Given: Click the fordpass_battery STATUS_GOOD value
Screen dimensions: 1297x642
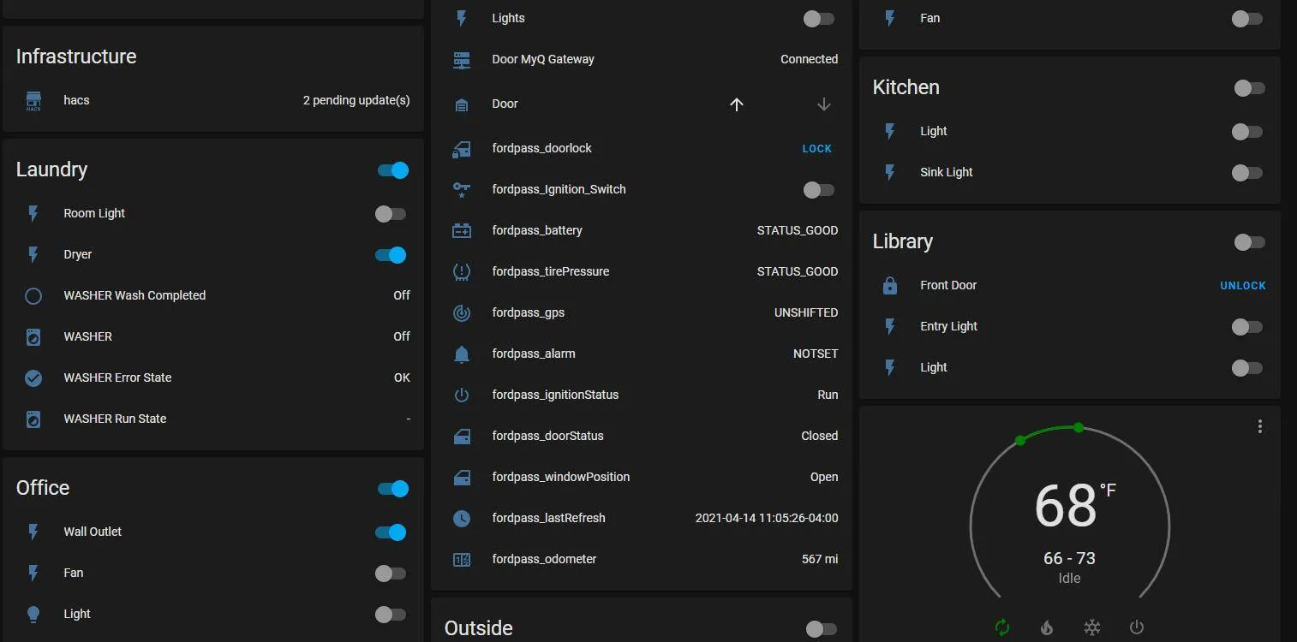Looking at the screenshot, I should (798, 230).
